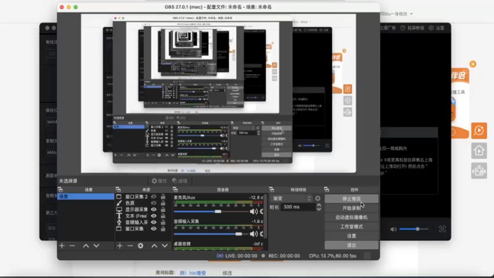Hide the 窗口采集 source via eye icon

(154, 229)
